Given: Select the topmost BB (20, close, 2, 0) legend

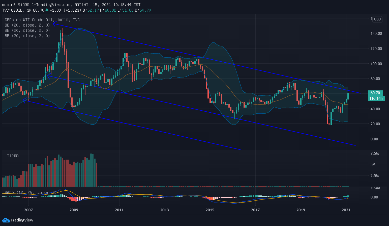Looking at the screenshot, I should pyautogui.click(x=27, y=25).
